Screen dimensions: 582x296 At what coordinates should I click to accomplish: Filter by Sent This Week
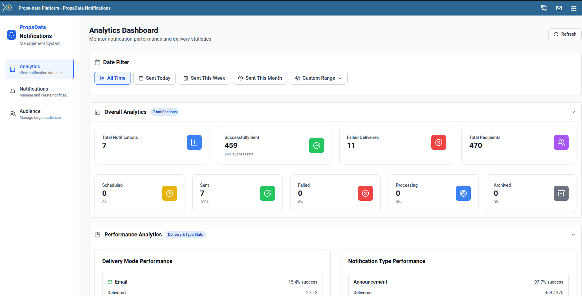204,78
